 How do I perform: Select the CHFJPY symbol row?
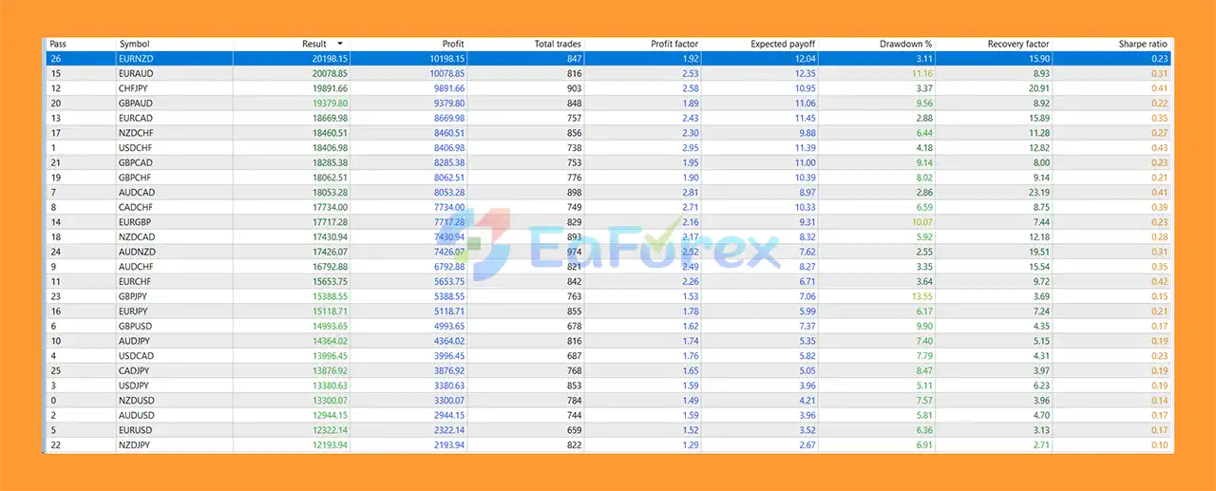click(x=135, y=88)
